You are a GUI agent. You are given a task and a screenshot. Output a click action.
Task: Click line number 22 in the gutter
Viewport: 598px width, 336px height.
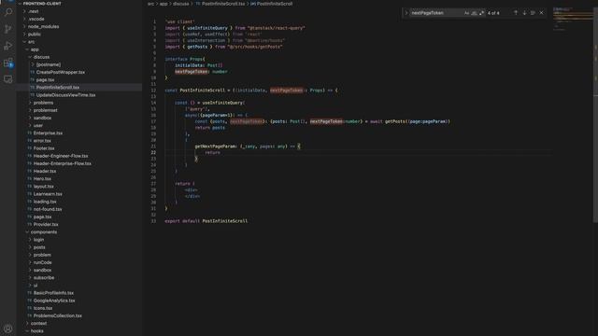(x=153, y=152)
